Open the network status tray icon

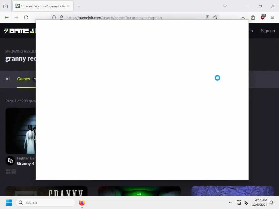pyautogui.click(x=239, y=202)
